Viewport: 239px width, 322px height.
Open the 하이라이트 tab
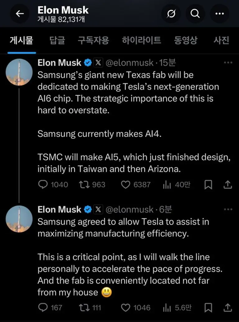tap(142, 40)
